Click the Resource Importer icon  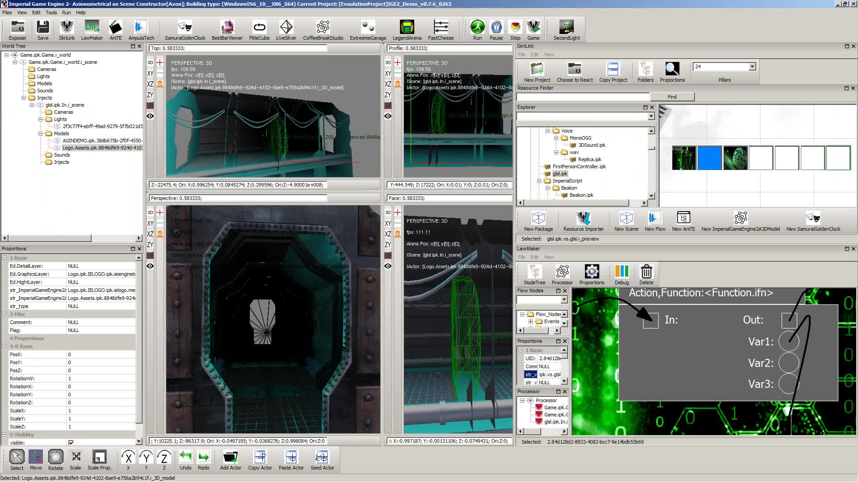[583, 221]
